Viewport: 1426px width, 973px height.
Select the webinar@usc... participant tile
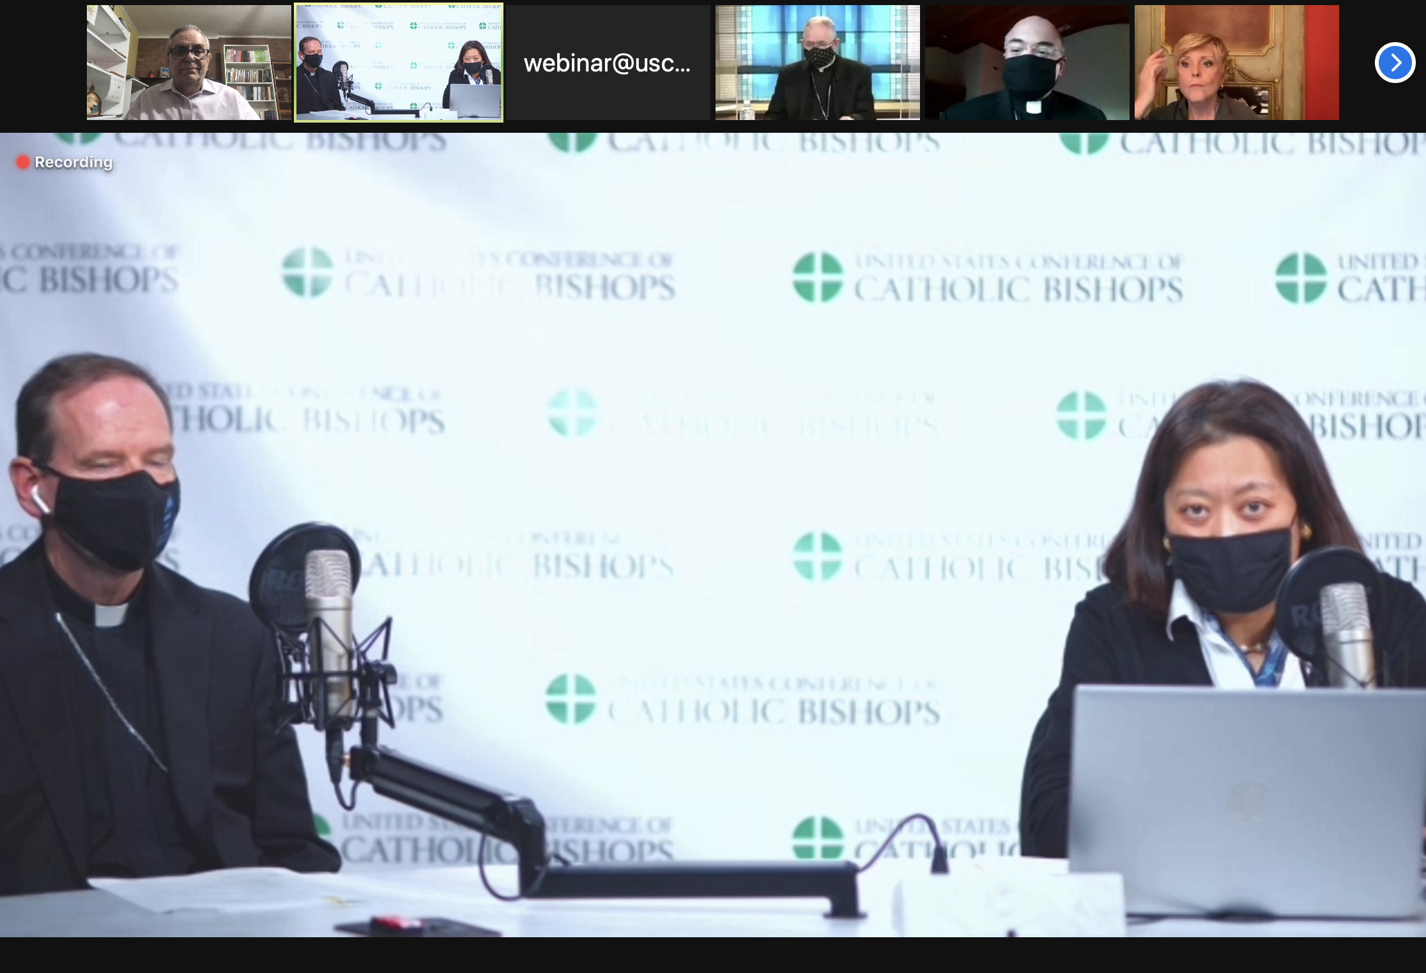pos(608,63)
